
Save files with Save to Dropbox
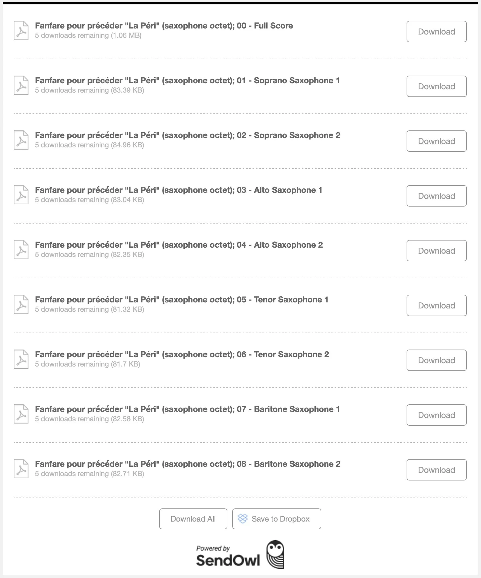[x=277, y=519]
